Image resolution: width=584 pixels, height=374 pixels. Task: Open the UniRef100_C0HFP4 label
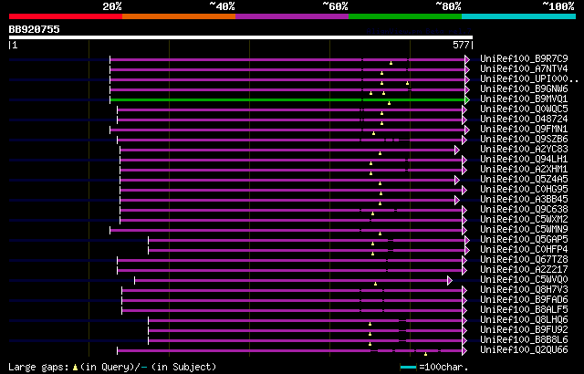click(x=524, y=250)
